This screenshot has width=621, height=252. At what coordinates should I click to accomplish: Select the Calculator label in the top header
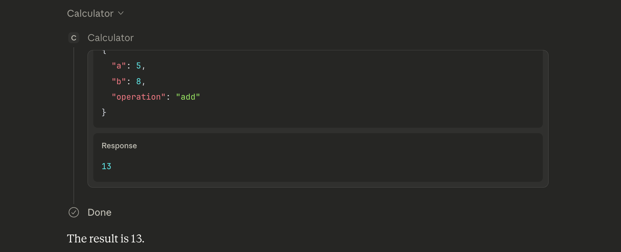(x=90, y=13)
